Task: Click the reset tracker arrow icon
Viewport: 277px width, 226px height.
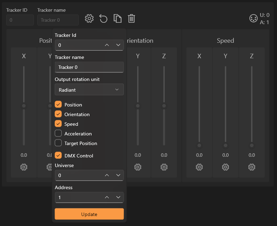Action: click(x=103, y=19)
